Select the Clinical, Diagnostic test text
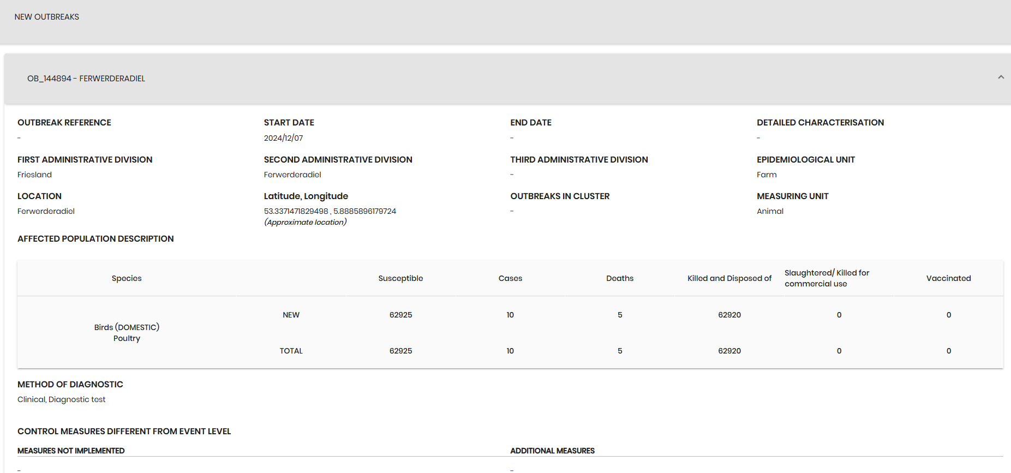The height and width of the screenshot is (473, 1011). click(x=62, y=399)
